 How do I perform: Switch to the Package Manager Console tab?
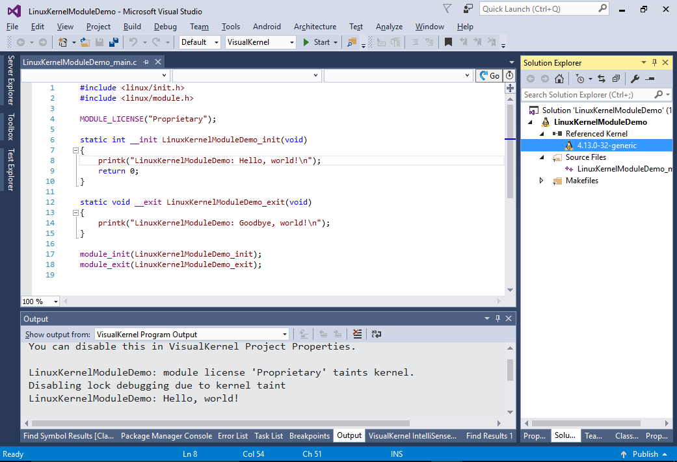[x=166, y=436]
